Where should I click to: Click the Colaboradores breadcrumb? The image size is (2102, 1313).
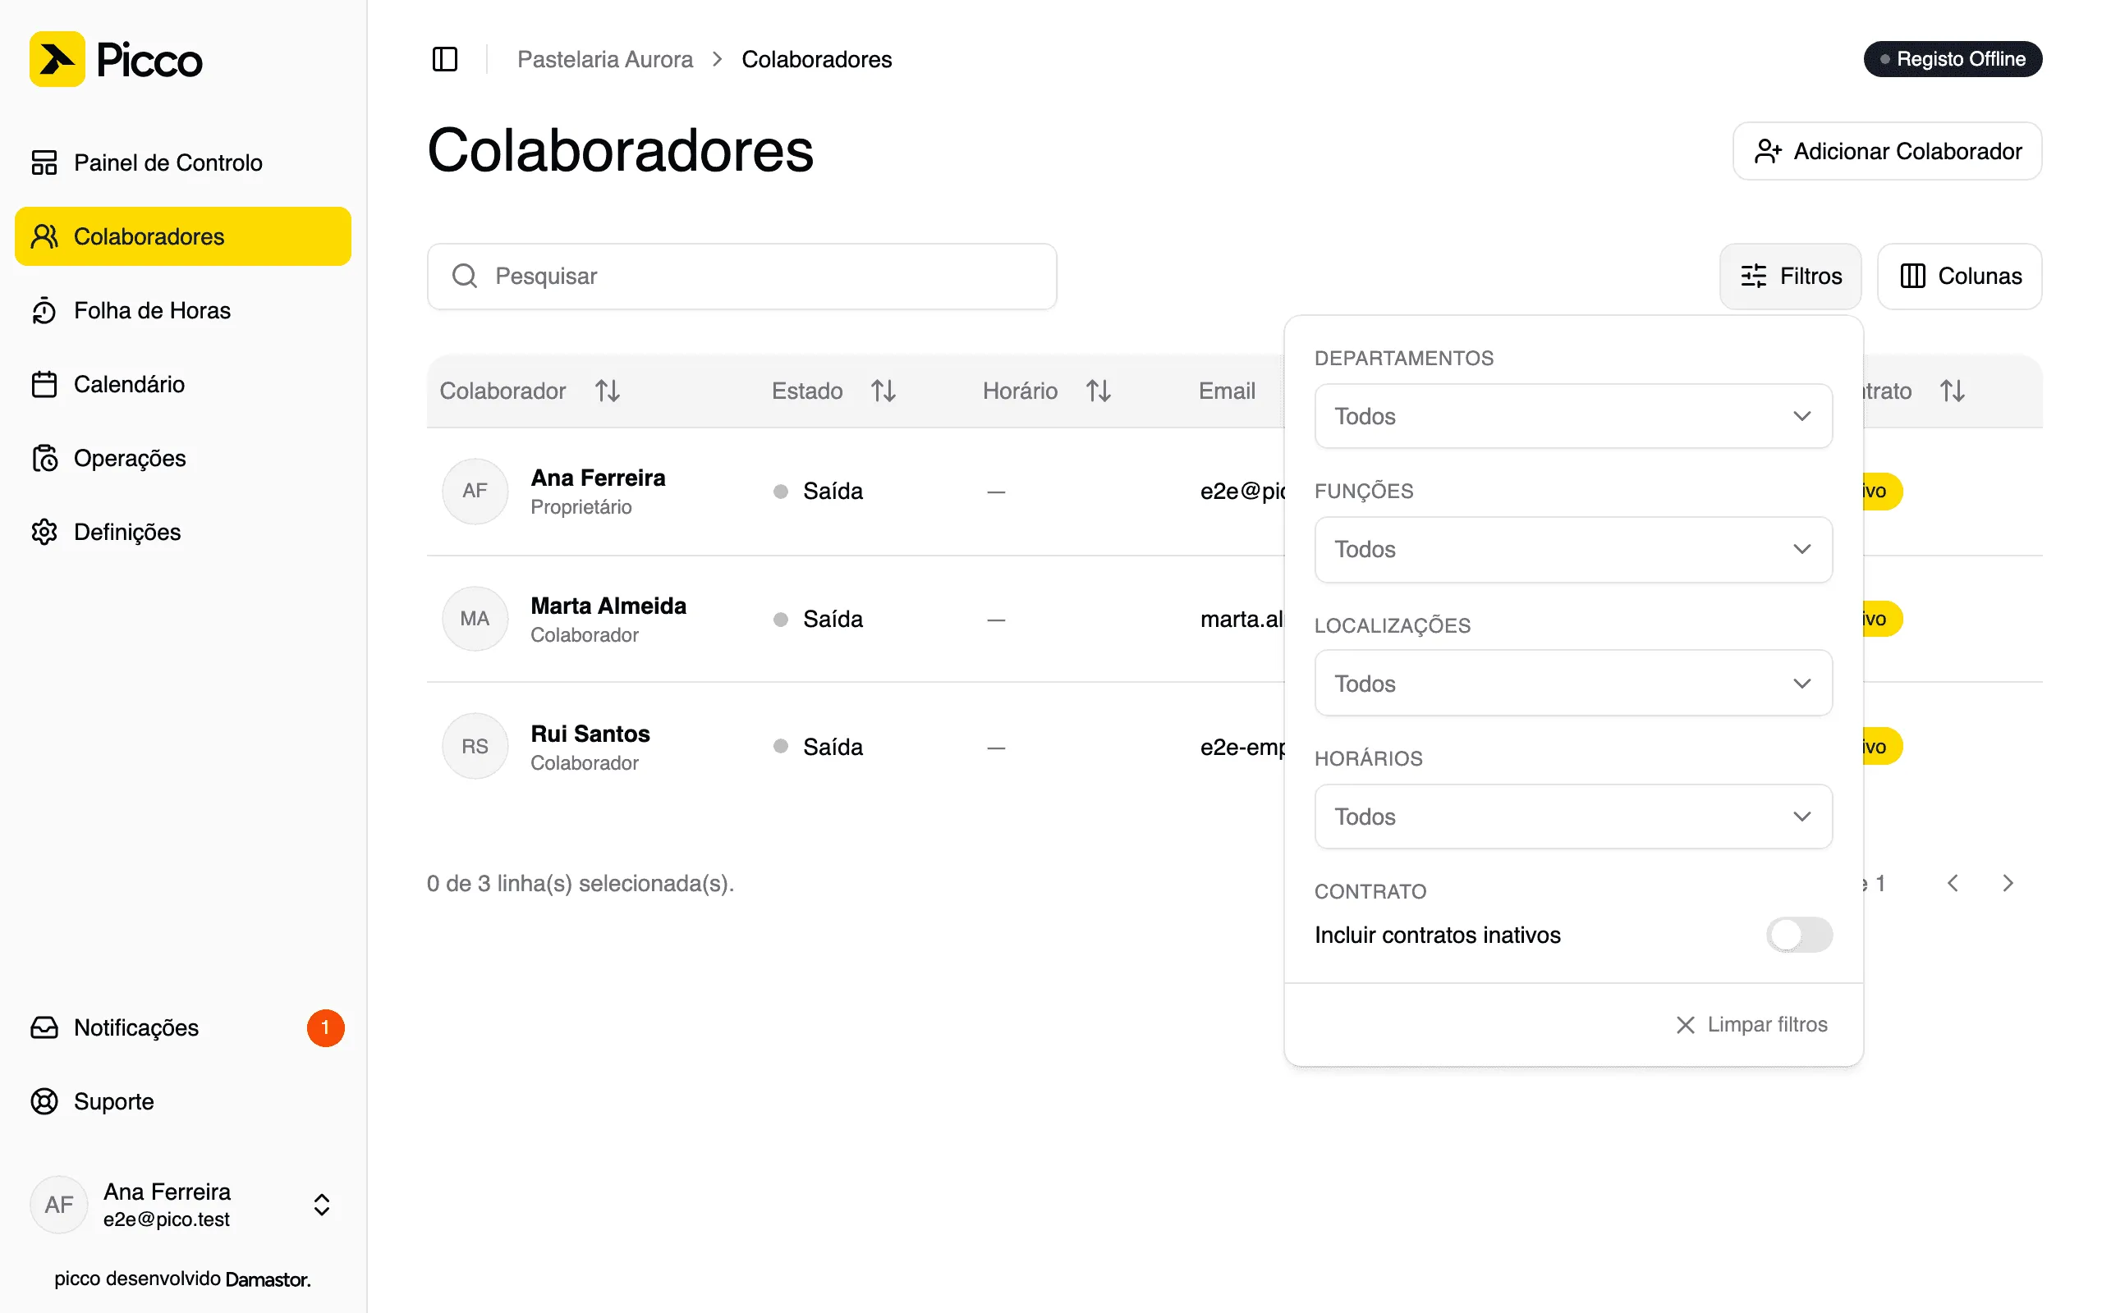816,59
